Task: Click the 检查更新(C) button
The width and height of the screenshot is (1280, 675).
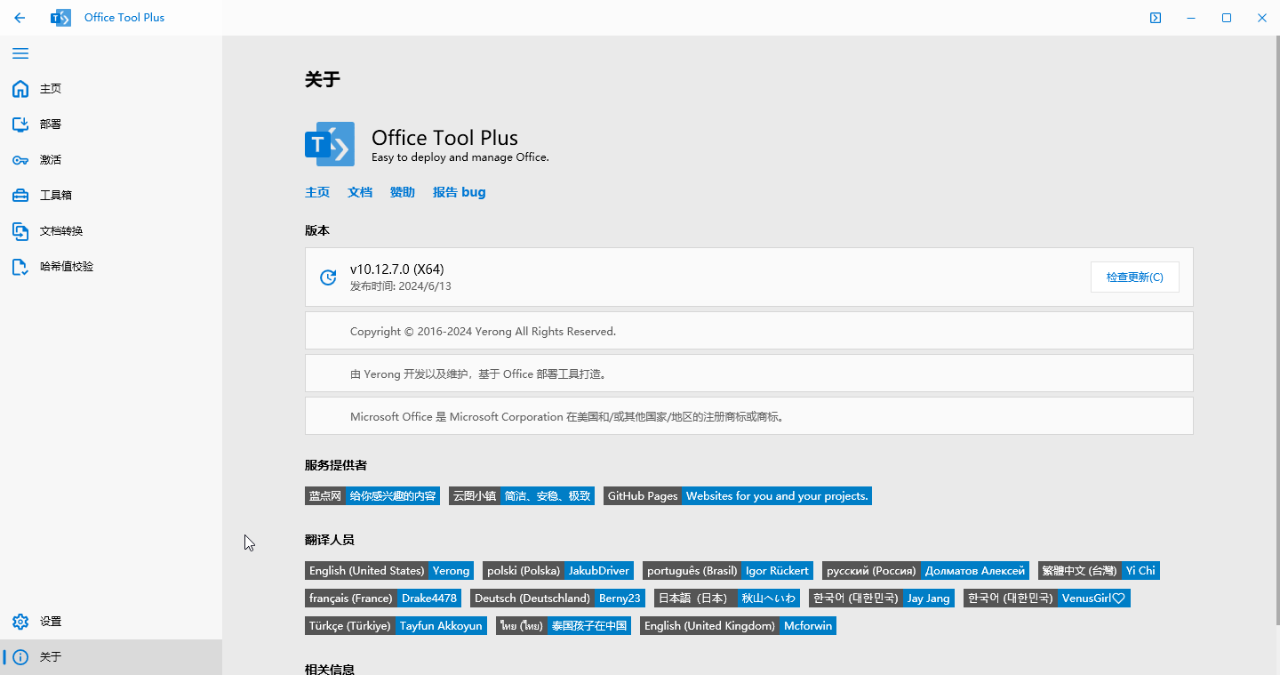Action: (1134, 277)
